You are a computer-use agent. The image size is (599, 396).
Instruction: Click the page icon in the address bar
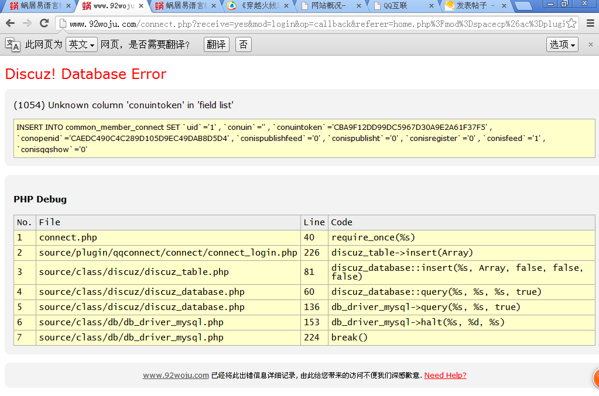[x=61, y=24]
